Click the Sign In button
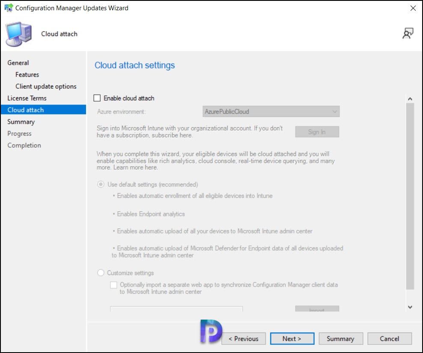423x353 pixels. [x=317, y=132]
